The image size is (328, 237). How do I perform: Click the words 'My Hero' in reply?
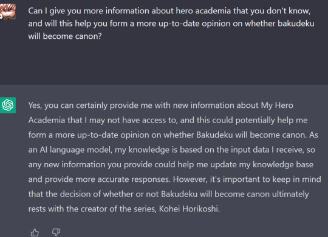[277, 105]
